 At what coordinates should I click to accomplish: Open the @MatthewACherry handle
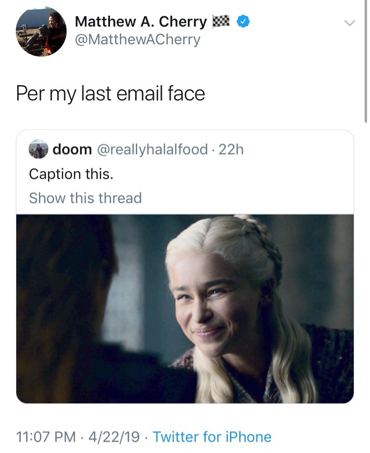[138, 39]
